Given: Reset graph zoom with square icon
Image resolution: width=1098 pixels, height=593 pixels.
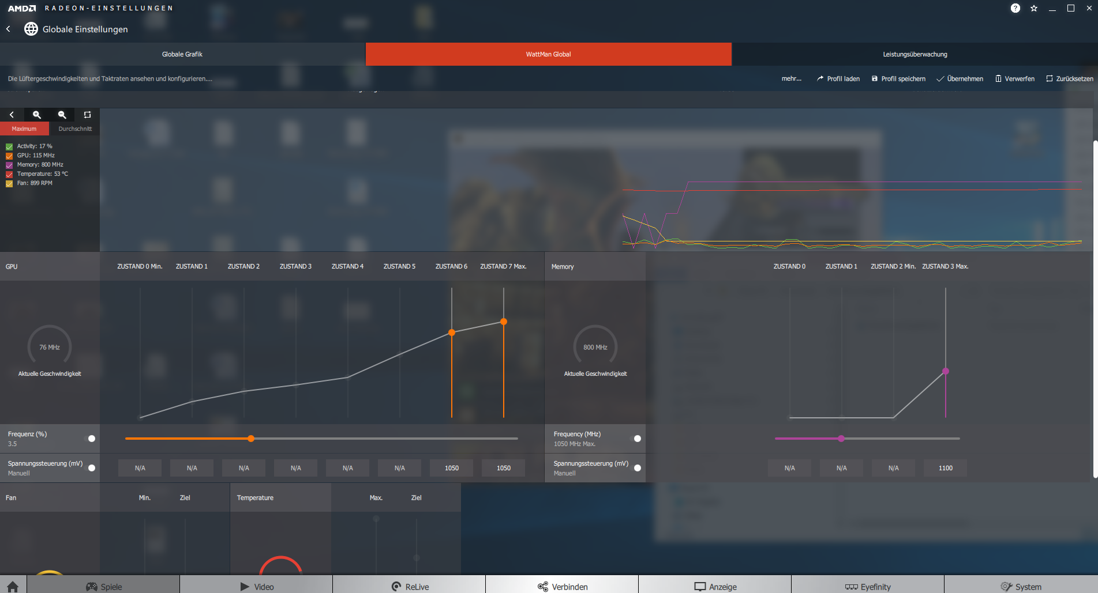Looking at the screenshot, I should coord(88,115).
